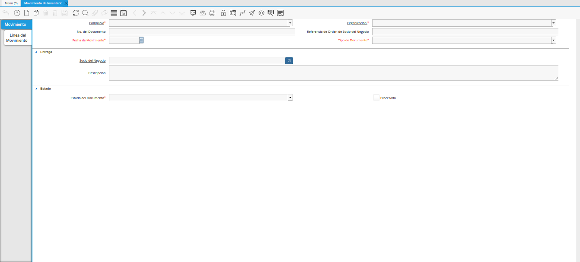Click the paper plane Requests icon
The height and width of the screenshot is (262, 580).
[x=252, y=13]
